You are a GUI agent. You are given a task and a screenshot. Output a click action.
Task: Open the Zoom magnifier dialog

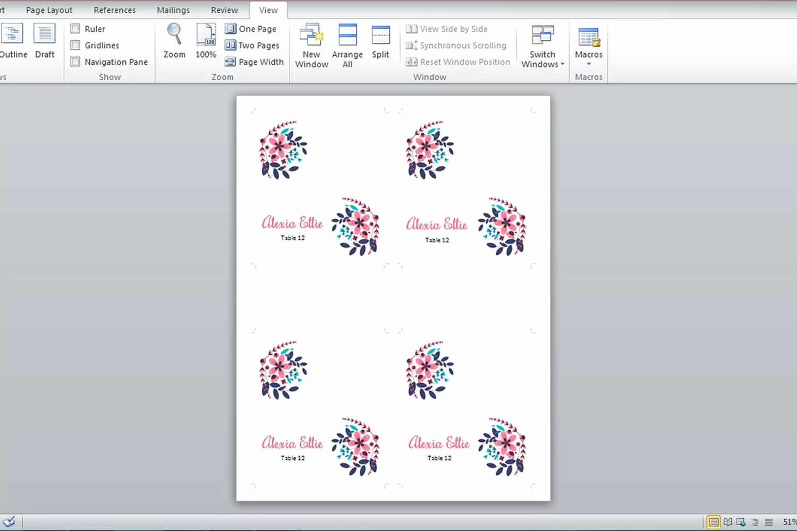click(x=174, y=41)
